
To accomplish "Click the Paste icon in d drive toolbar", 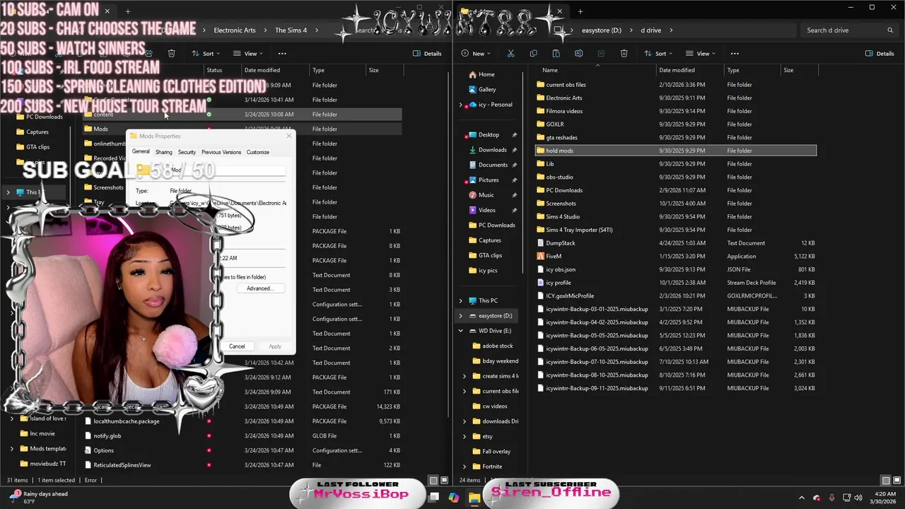I will 556,54.
